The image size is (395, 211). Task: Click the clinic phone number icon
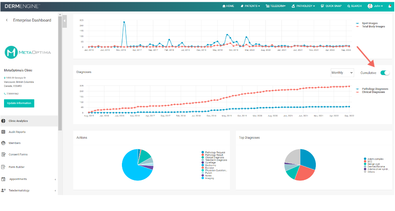click(5, 94)
